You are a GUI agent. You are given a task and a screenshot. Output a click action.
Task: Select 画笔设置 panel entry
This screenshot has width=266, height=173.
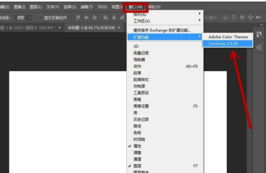pyautogui.click(x=165, y=106)
